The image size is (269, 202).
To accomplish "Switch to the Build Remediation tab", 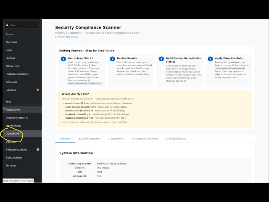I will click(90, 138).
